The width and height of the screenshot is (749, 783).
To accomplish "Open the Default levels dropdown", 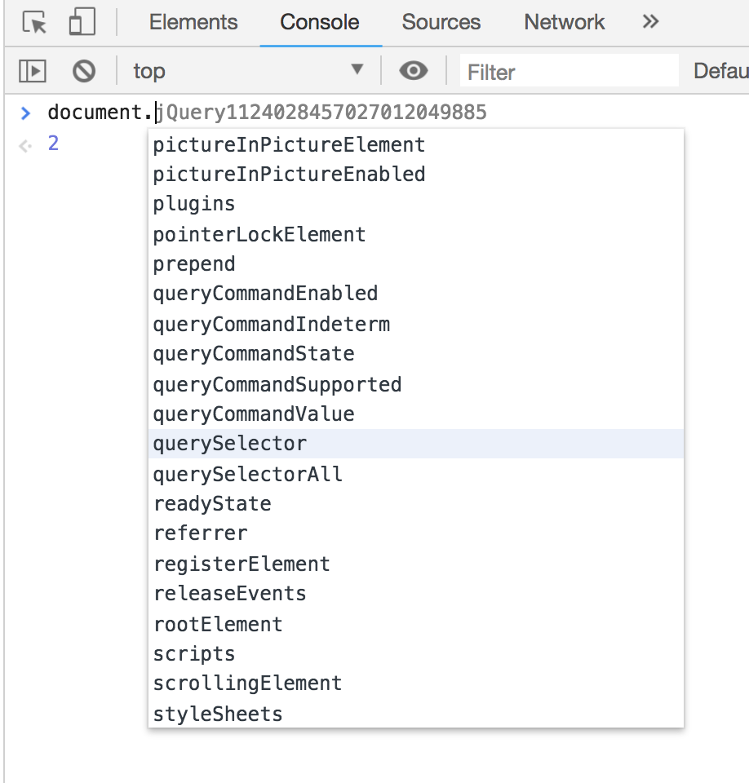I will 720,71.
